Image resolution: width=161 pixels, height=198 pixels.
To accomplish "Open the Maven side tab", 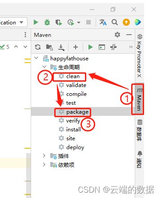I will point(139,99).
